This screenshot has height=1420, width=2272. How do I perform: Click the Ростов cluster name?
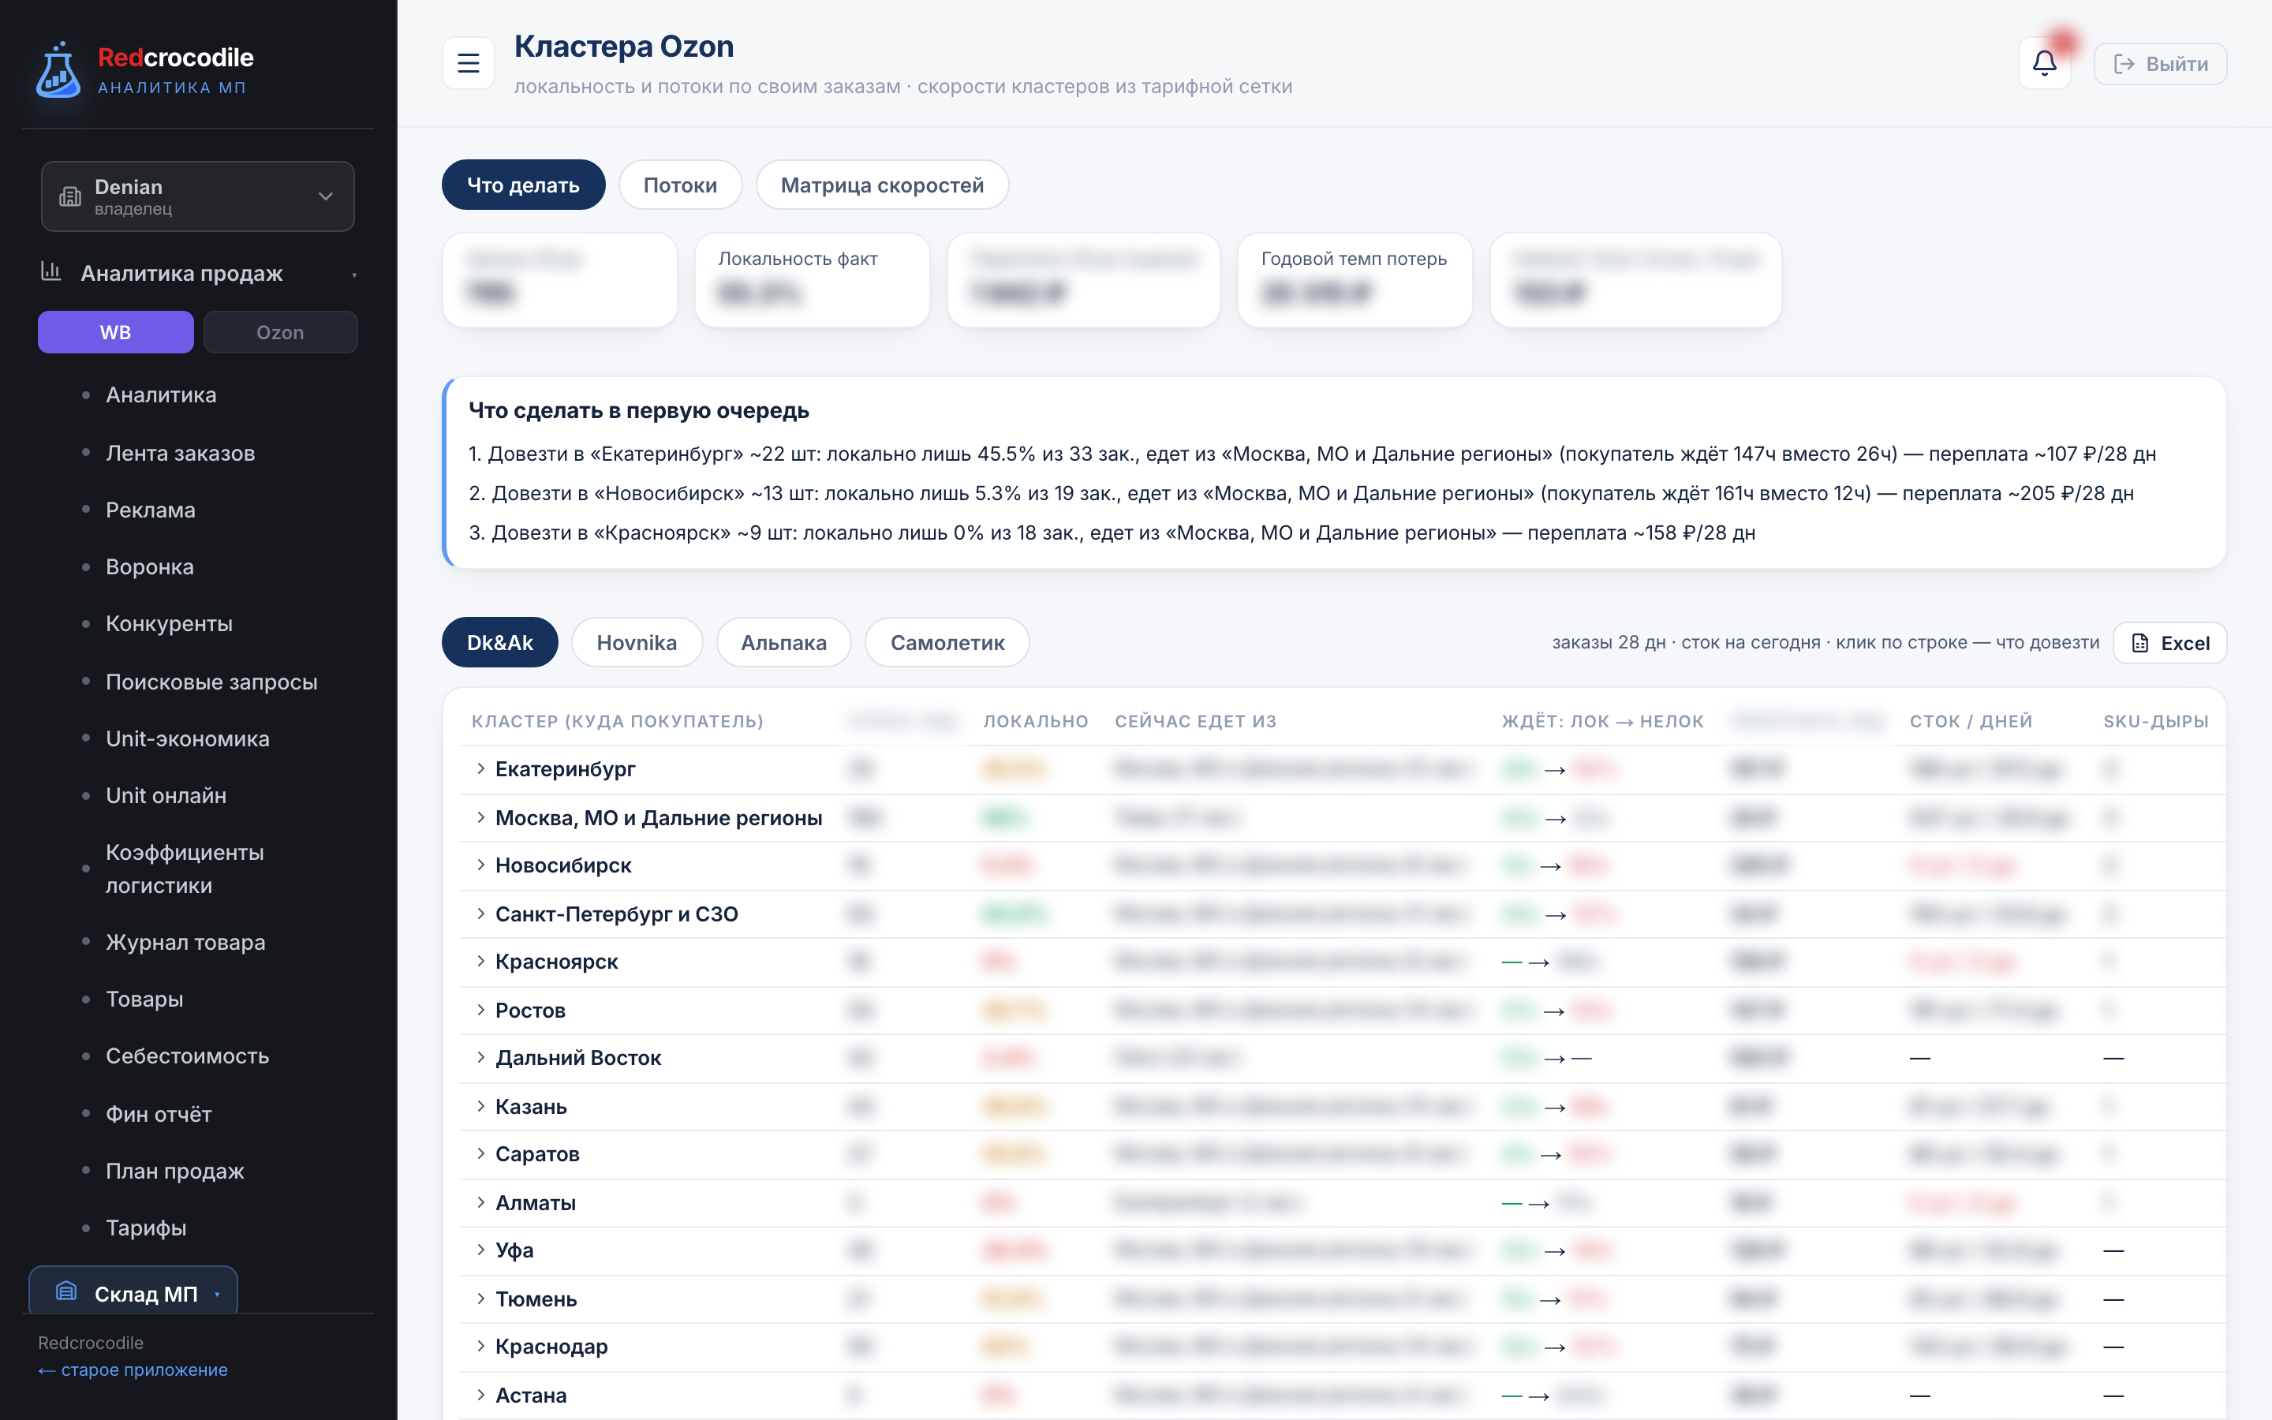coord(530,1011)
